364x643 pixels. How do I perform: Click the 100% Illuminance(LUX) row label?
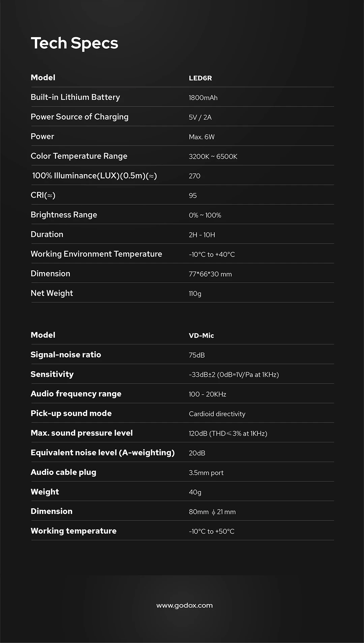click(94, 176)
